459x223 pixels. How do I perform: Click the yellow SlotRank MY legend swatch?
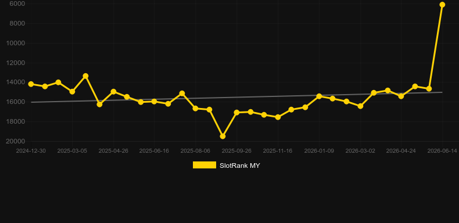pyautogui.click(x=205, y=166)
